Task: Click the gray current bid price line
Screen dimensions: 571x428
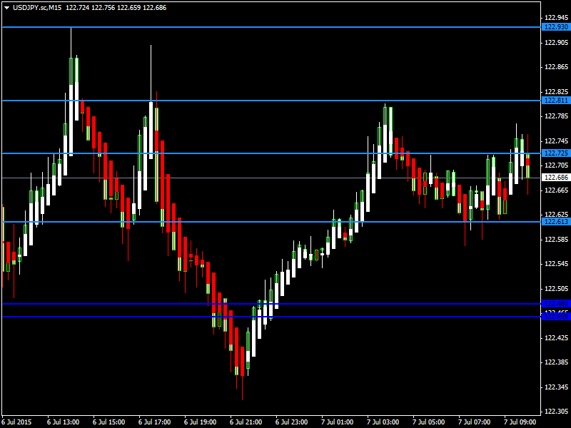Action: coord(214,178)
